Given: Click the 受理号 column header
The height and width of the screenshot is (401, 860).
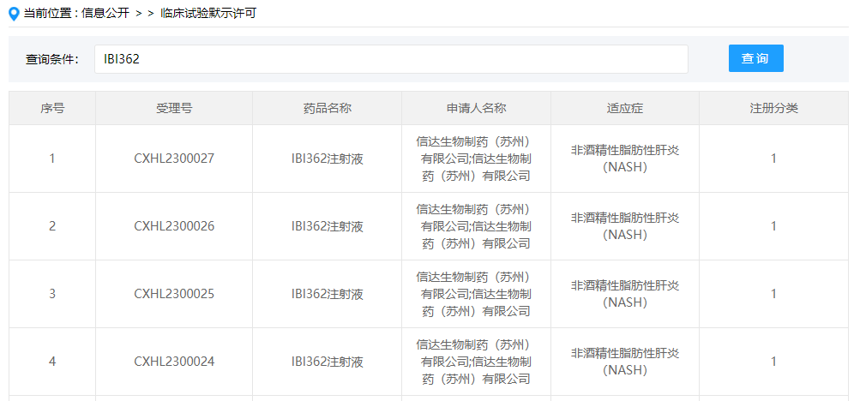Looking at the screenshot, I should pos(174,109).
